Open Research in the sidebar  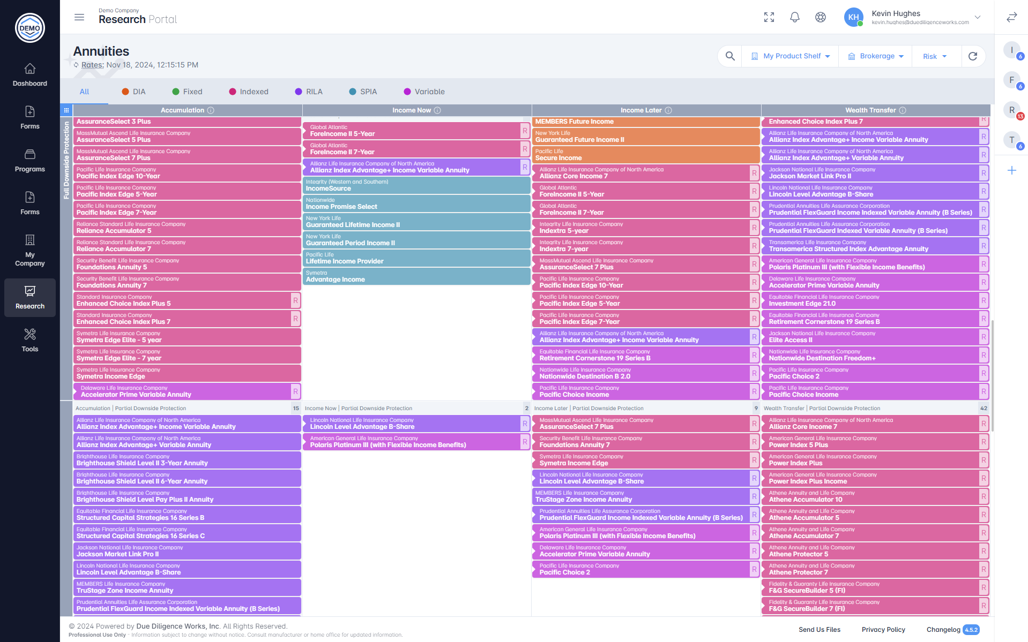click(x=30, y=298)
